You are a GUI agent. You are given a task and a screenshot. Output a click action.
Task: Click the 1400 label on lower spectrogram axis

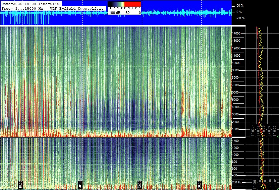pyautogui.click(x=236, y=141)
